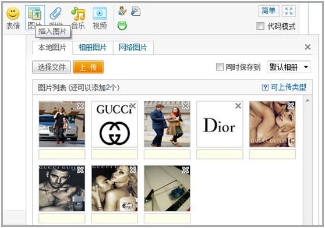Click the fullscreen expand arrows icon
Image resolution: width=325 pixels, height=228 pixels.
click(289, 11)
